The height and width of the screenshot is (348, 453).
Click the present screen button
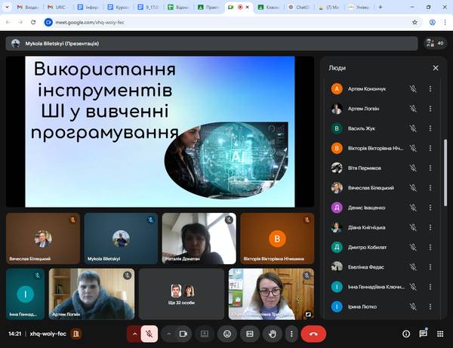(205, 333)
